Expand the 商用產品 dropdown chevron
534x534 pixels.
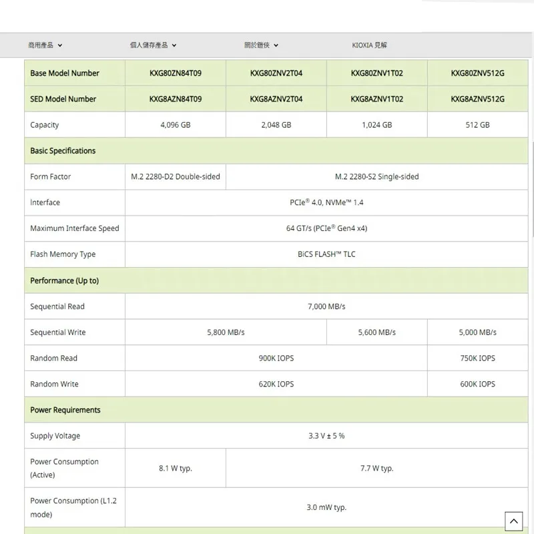tap(60, 45)
